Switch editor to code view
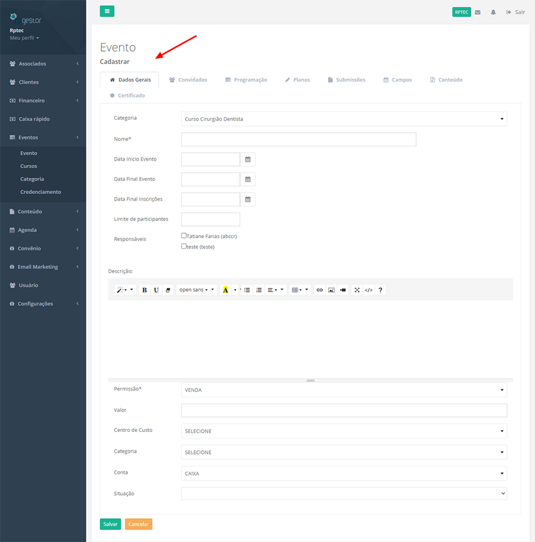 coord(369,290)
